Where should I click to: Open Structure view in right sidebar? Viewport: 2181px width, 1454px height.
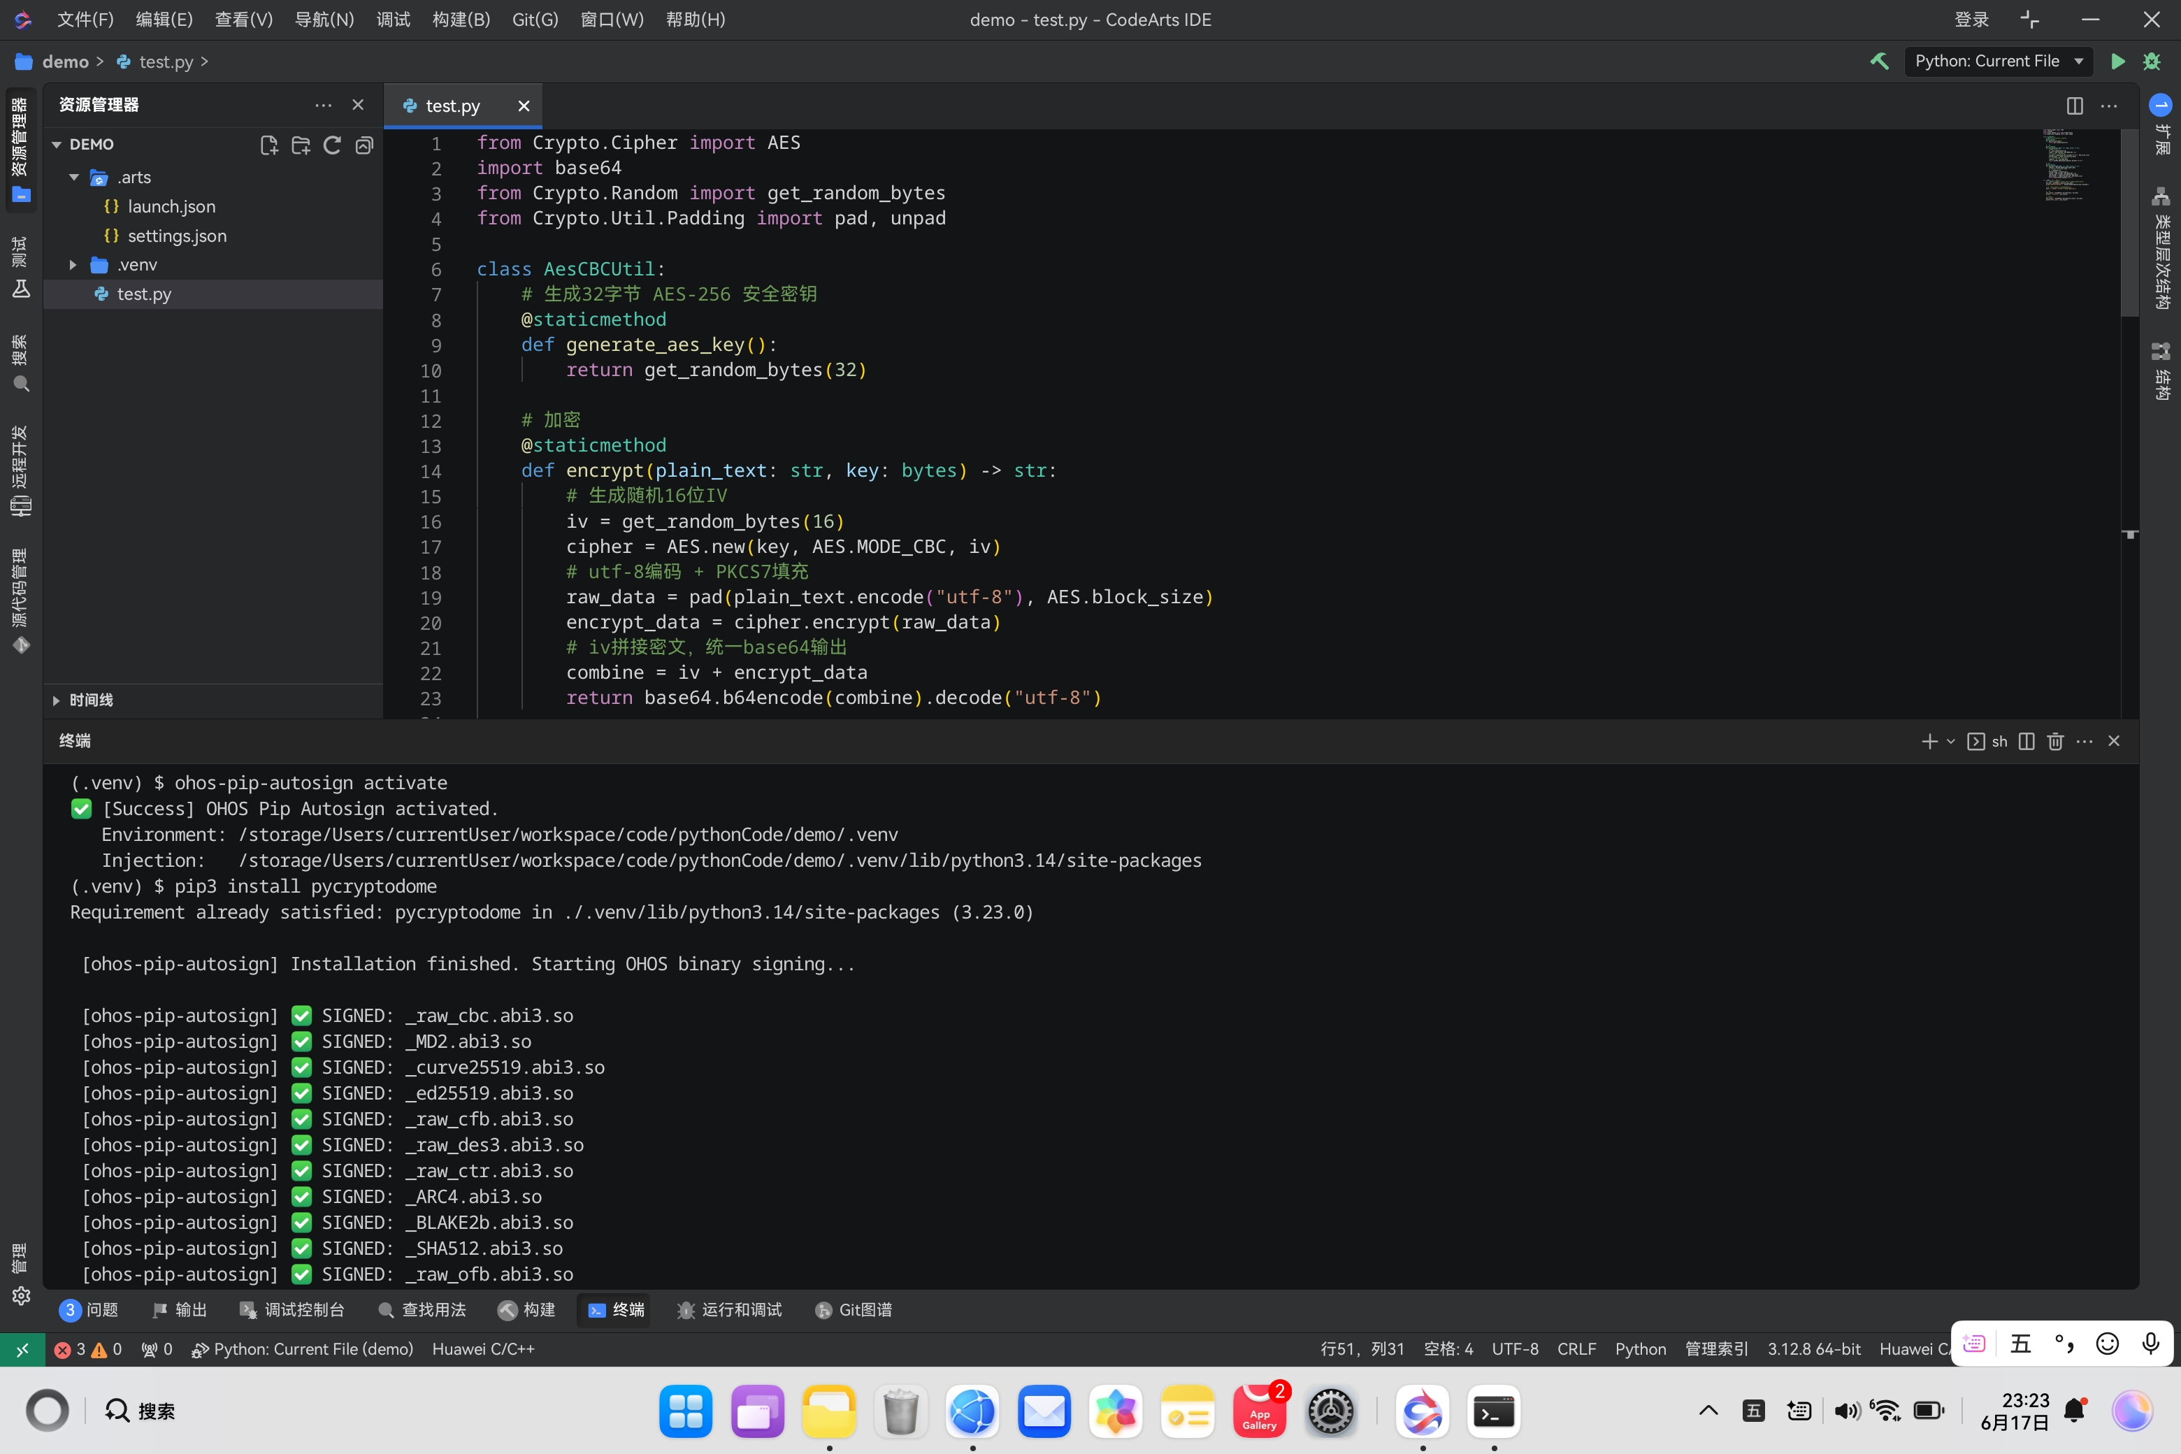click(2161, 371)
